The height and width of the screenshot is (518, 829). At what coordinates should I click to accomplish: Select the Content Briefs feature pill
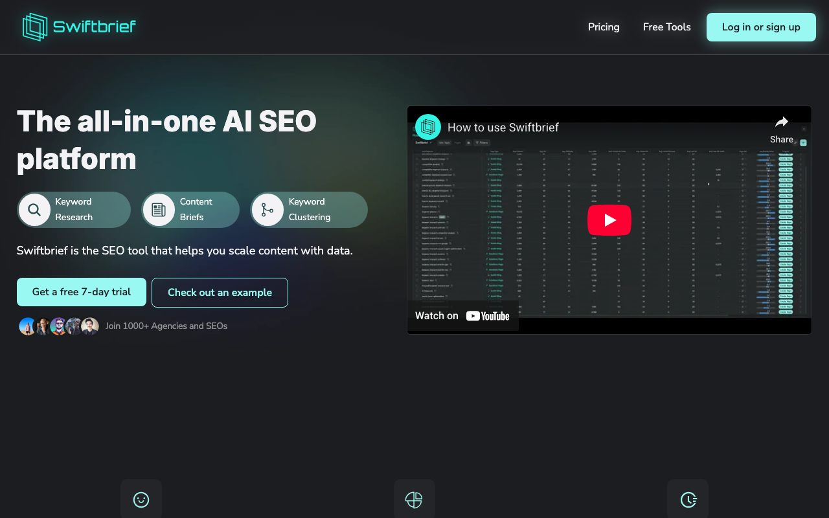(190, 210)
